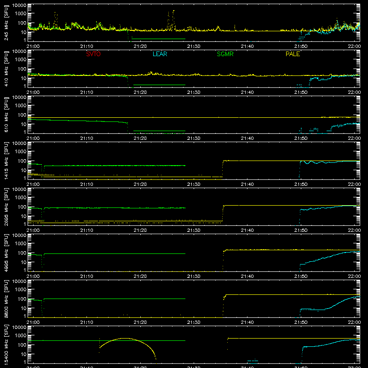
Task: Click 21:20 tick below the 410 MHz panel
Action: tap(140, 92)
